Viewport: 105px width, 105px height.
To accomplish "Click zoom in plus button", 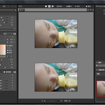I will coord(61,101).
